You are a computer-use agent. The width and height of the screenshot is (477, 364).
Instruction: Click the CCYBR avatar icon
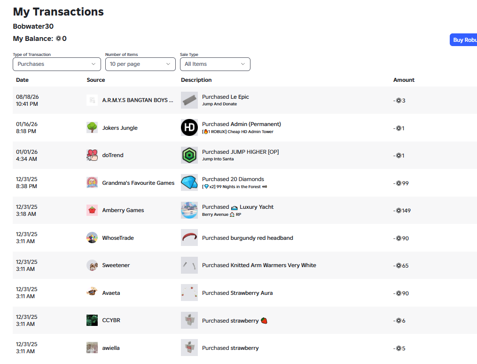pyautogui.click(x=92, y=320)
